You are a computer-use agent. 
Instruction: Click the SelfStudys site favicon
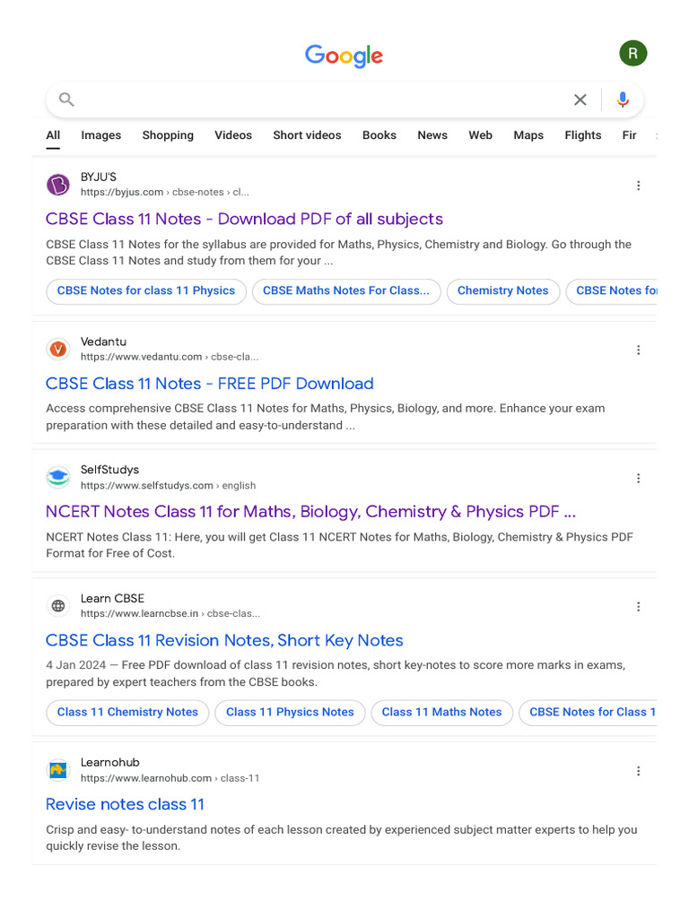[x=58, y=477]
